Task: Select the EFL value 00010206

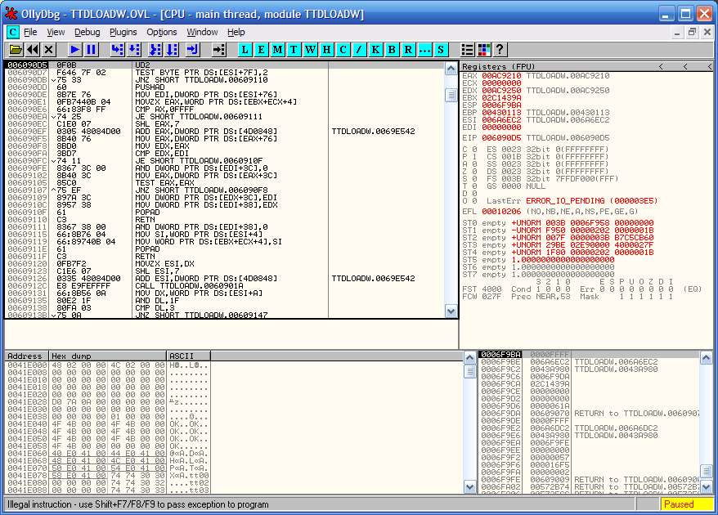Action: 501,212
